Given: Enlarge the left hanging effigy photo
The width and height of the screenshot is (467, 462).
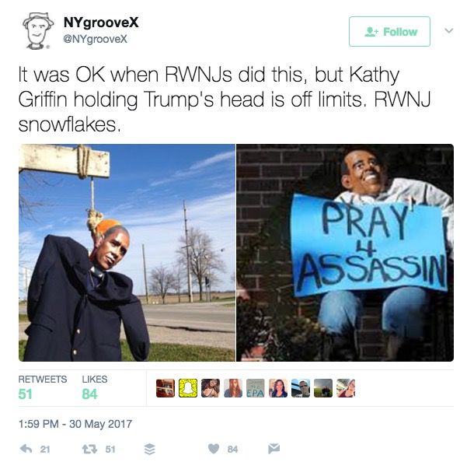Looking at the screenshot, I should pos(127,253).
